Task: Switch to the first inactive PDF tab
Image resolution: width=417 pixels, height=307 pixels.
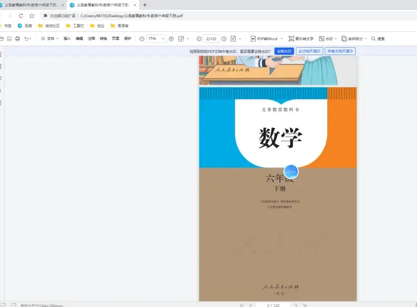Action: [31, 5]
